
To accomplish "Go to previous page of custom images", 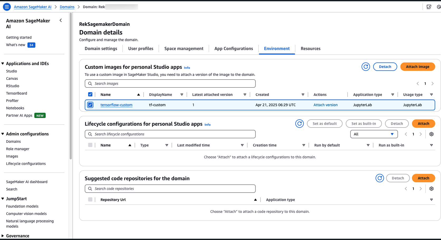I will pyautogui.click(x=418, y=84).
